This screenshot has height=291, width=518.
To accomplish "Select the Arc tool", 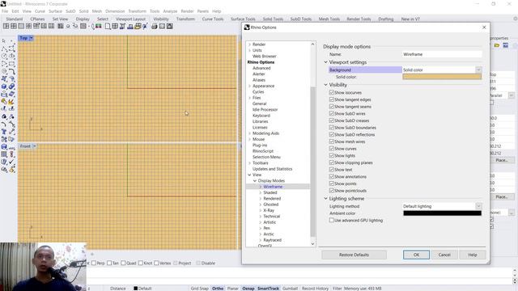I will click(4, 64).
